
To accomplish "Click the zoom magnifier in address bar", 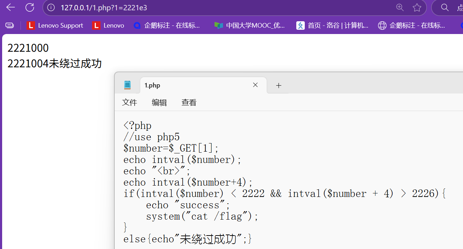I will [400, 7].
